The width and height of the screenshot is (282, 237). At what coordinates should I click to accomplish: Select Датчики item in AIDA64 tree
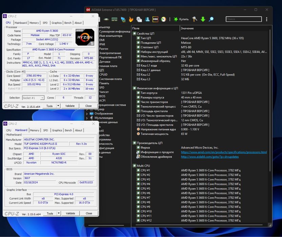(x=105, y=62)
